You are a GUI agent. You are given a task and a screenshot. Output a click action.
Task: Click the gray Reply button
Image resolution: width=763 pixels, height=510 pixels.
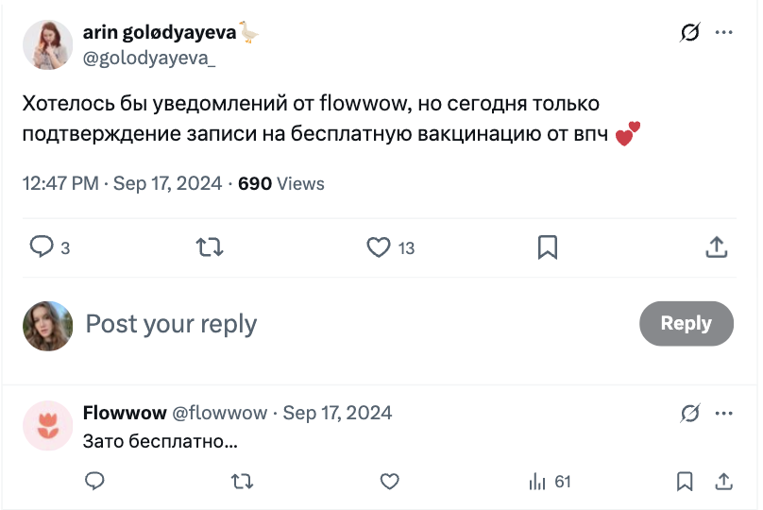[686, 324]
